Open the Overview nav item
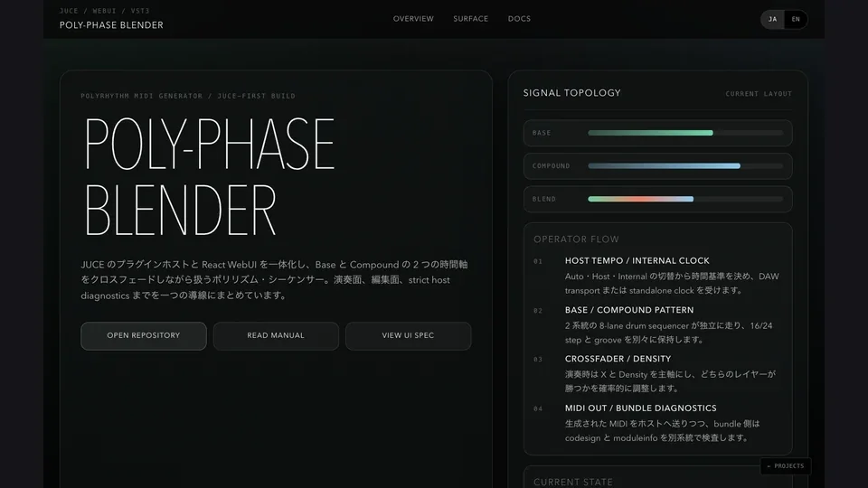The height and width of the screenshot is (488, 868). point(413,19)
